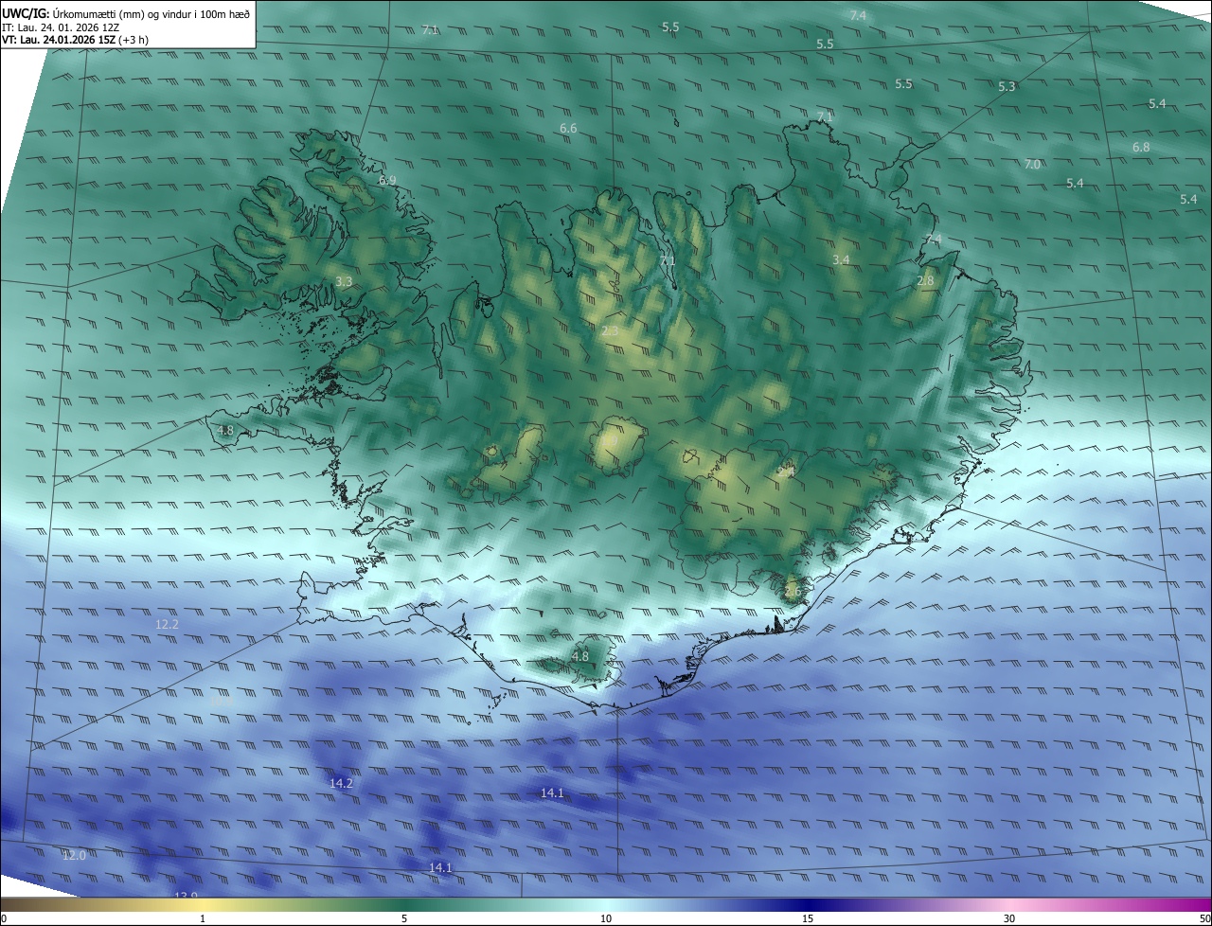Pick the pale cyan colorbar segment above tick 10
1212x926 pixels.
point(606,904)
